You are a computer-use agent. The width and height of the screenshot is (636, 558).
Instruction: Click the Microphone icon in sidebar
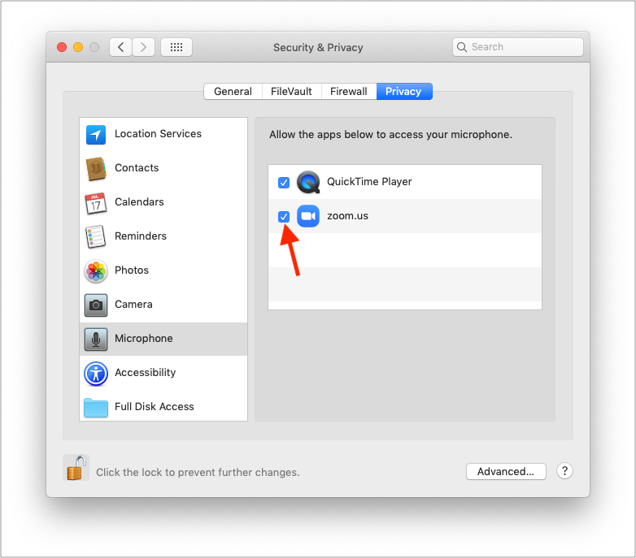click(x=96, y=339)
